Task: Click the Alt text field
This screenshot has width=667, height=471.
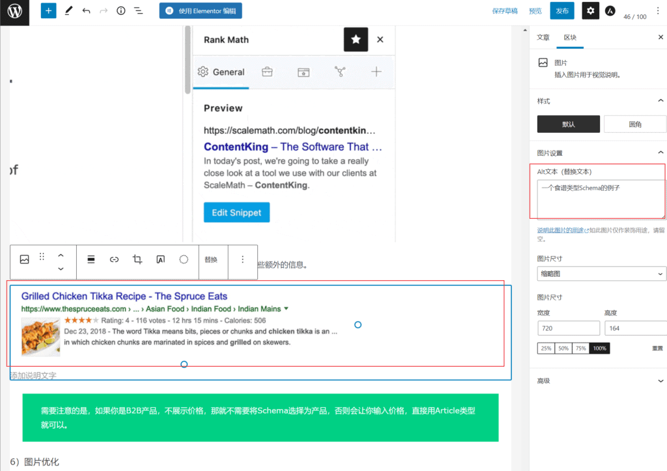Action: coord(601,199)
